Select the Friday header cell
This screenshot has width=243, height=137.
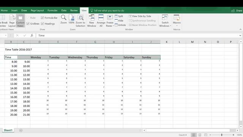pos(114,57)
